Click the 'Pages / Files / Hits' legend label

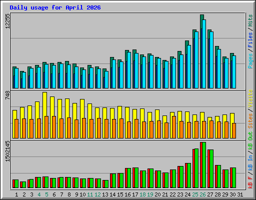250,41
